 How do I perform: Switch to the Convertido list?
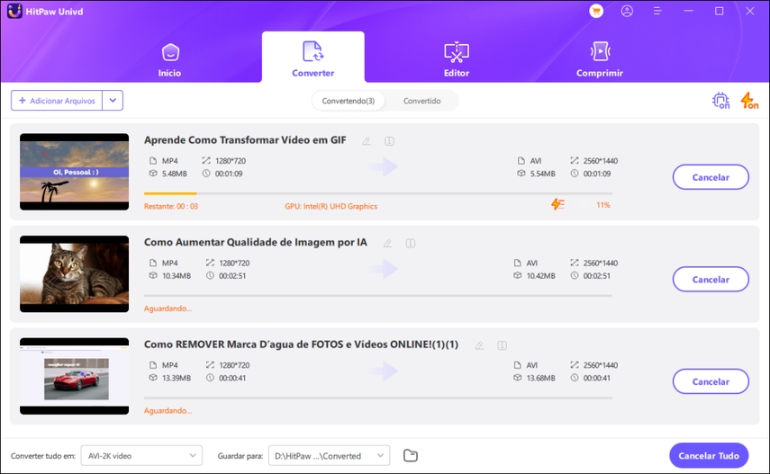(x=421, y=101)
